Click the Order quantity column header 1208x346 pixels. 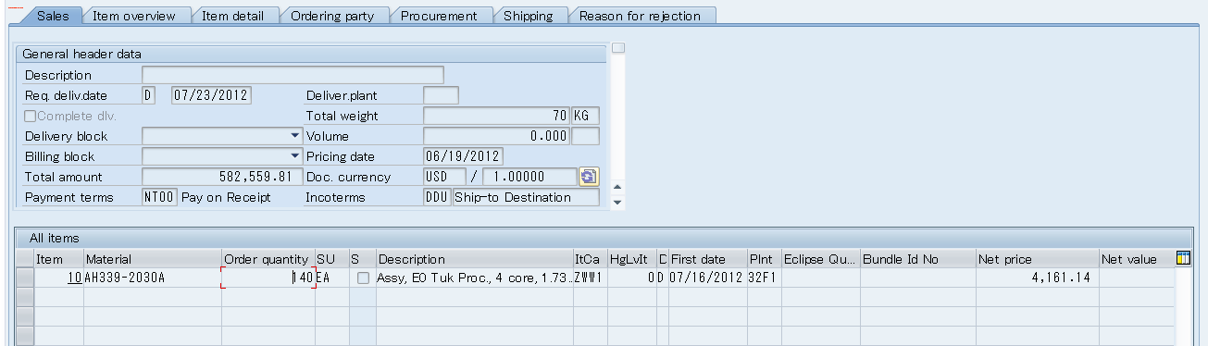coord(268,259)
